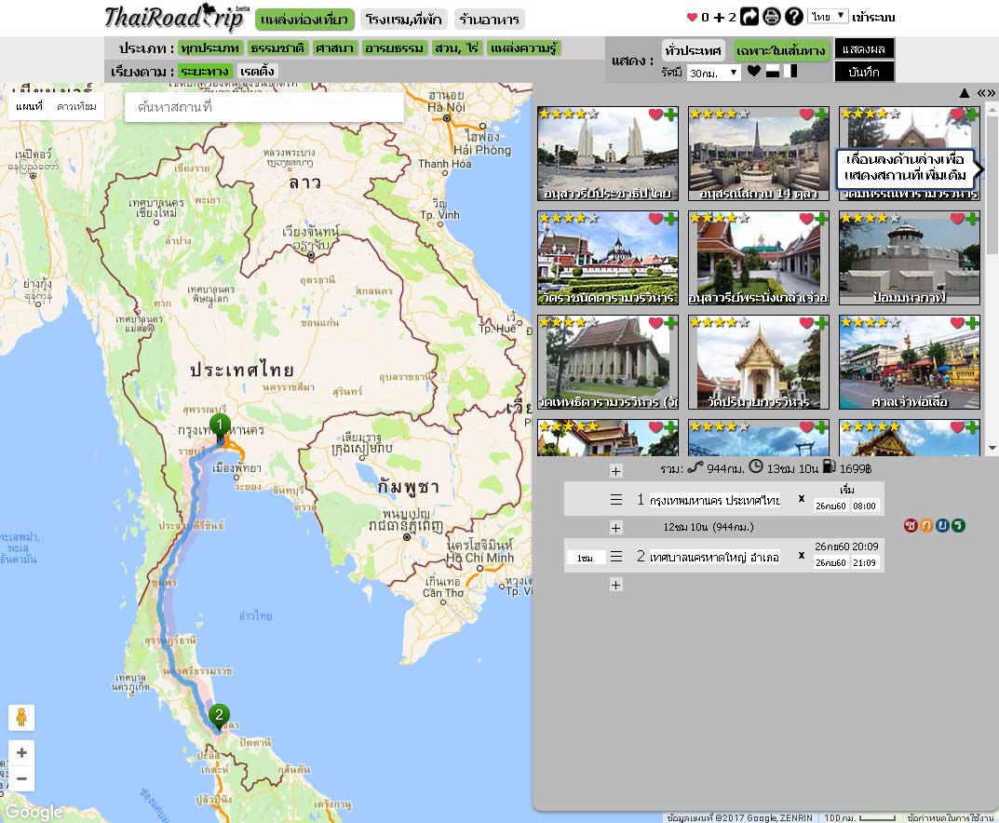
Task: Toggle the อารยธรรม category filter
Action: 394,47
